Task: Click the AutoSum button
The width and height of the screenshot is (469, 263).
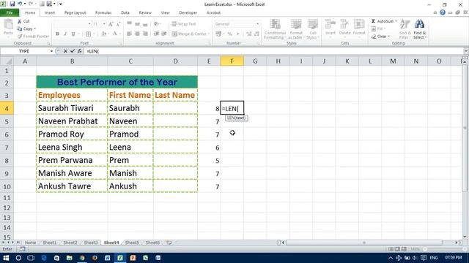Action: pos(383,21)
